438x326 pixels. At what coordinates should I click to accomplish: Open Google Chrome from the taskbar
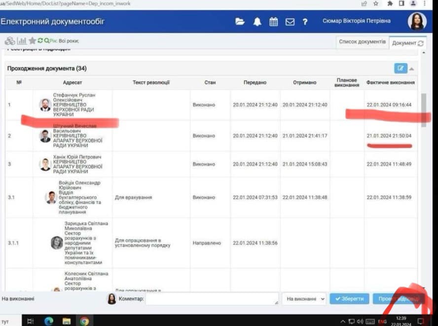click(x=84, y=321)
